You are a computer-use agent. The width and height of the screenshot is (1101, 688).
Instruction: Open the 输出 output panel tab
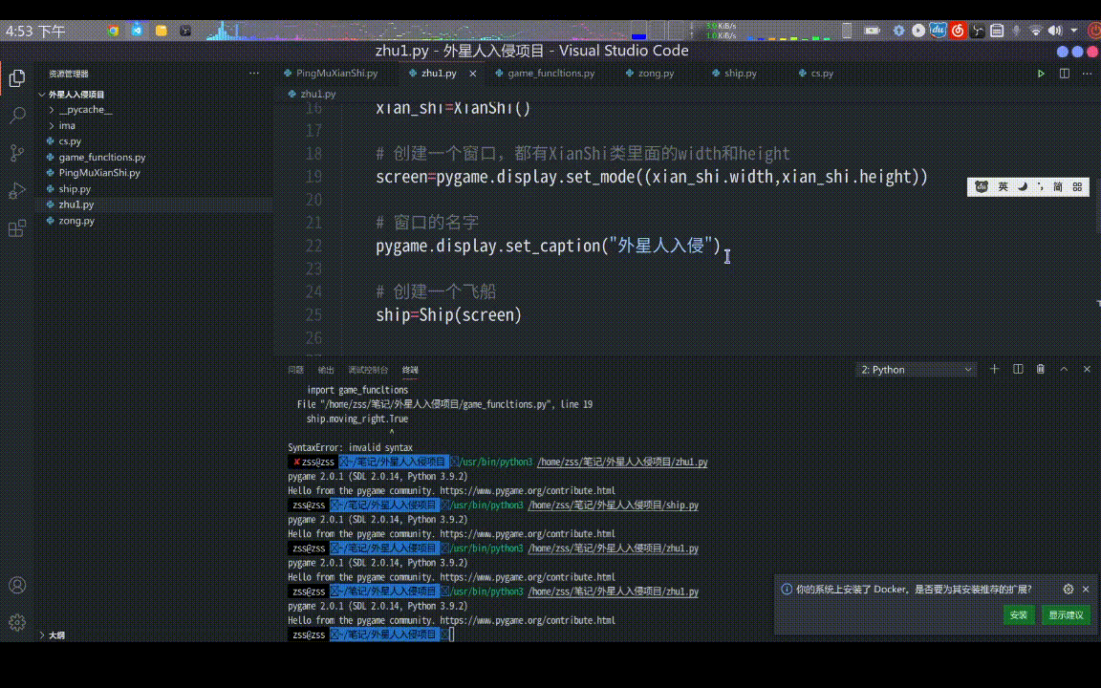[x=326, y=370]
